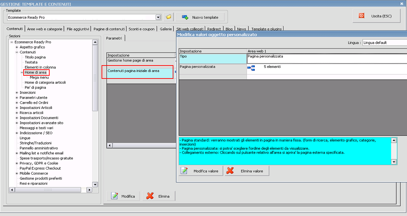Open the Lingua default dropdown

385,42
